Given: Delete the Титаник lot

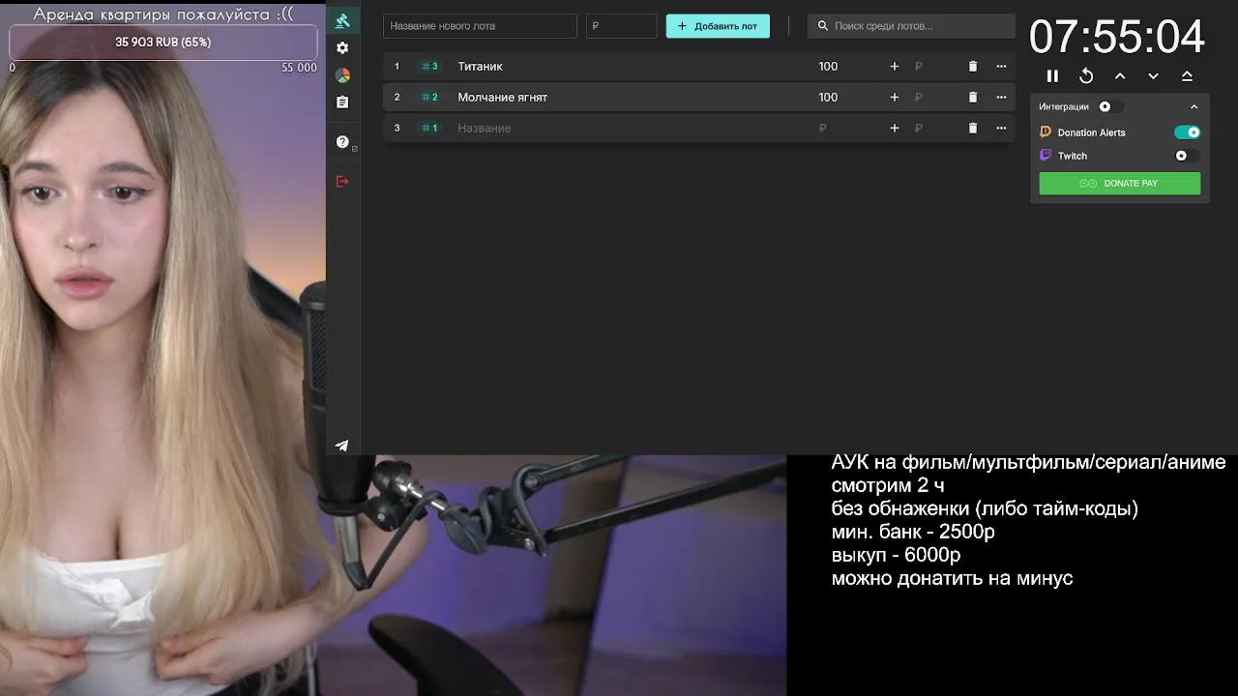Looking at the screenshot, I should 973,67.
